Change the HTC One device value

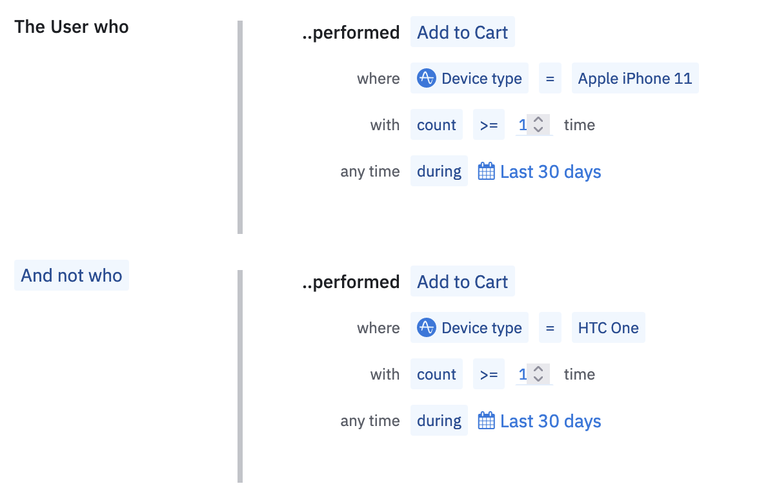click(x=608, y=328)
